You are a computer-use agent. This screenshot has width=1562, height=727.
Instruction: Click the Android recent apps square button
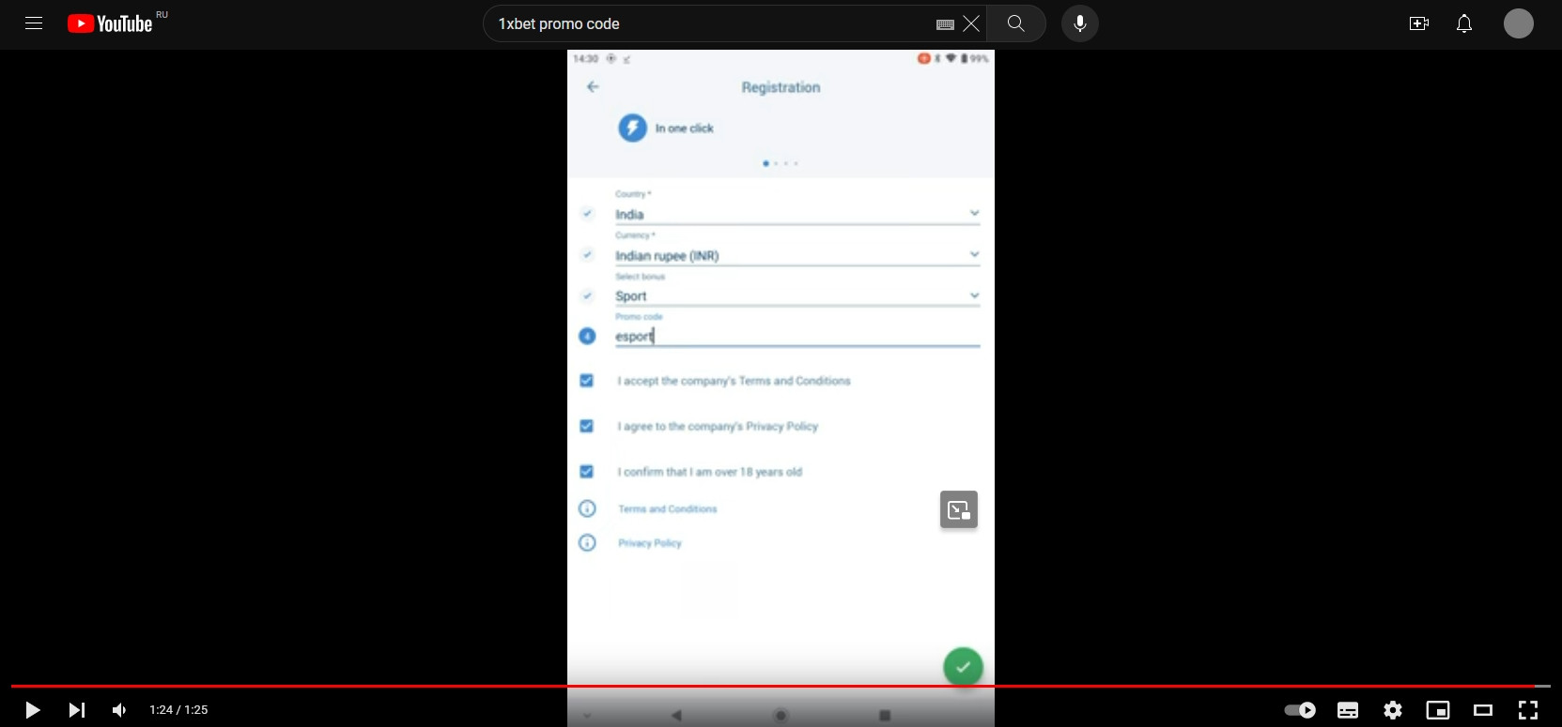pos(885,716)
